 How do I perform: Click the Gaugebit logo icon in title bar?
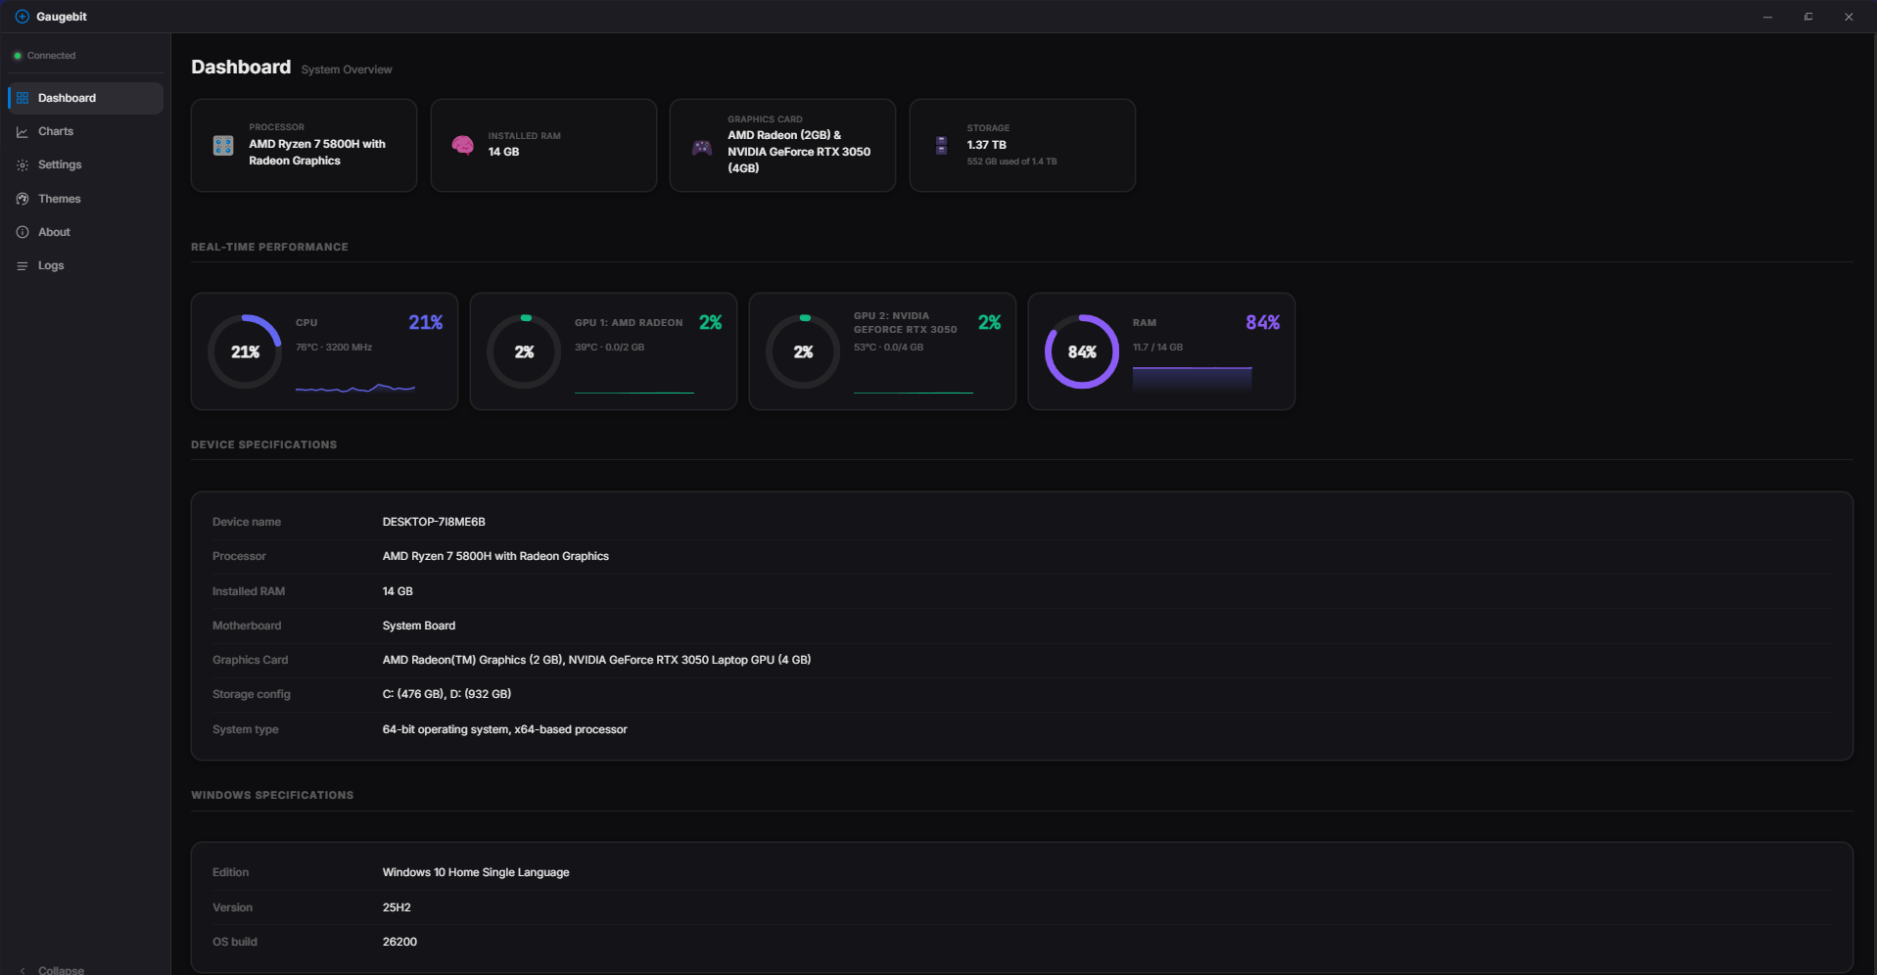22,17
